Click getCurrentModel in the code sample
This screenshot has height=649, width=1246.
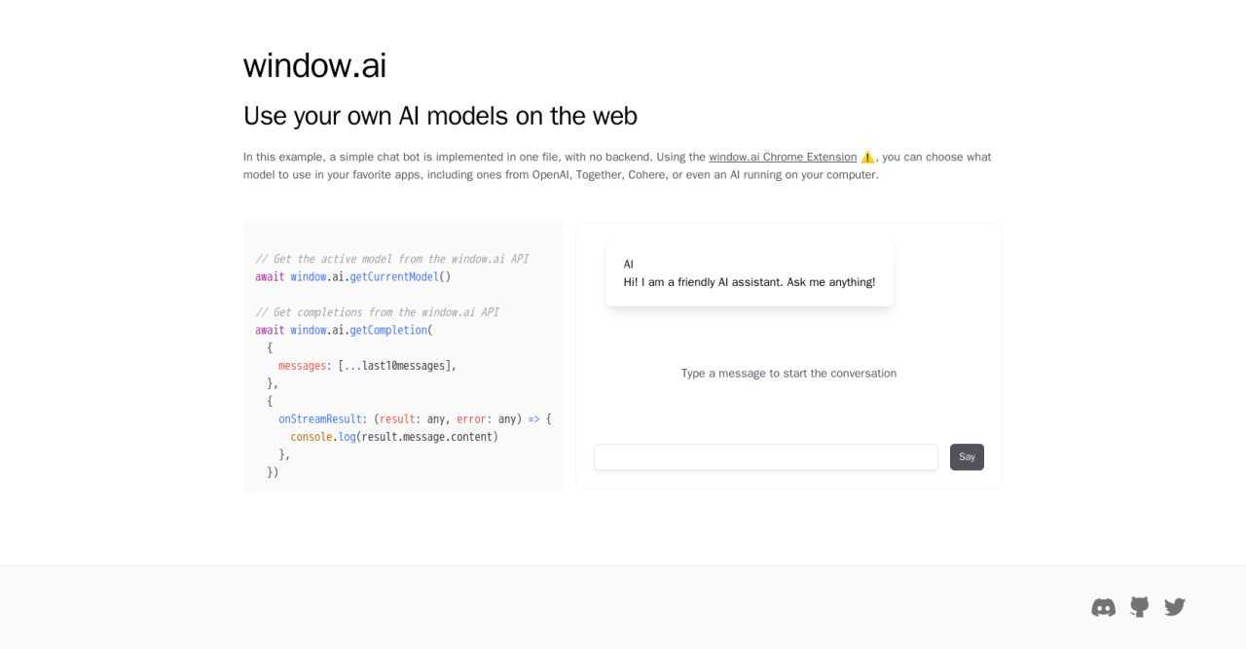point(393,277)
